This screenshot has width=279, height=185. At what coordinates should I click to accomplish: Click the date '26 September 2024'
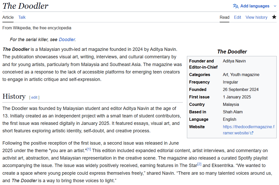(241, 90)
